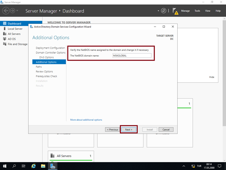
Task: Close the AD DS Configuration Wizard
Action: coord(173,27)
